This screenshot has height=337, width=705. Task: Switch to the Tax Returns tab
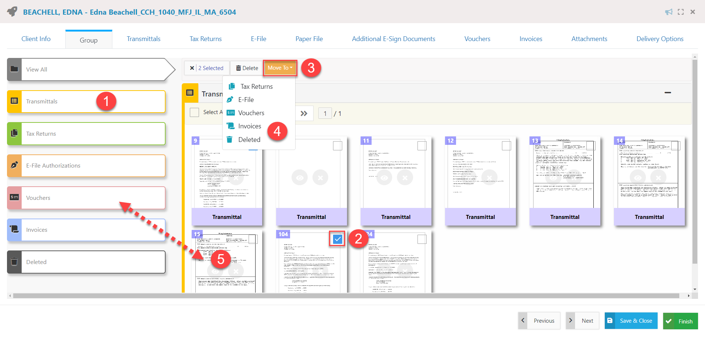pyautogui.click(x=205, y=39)
